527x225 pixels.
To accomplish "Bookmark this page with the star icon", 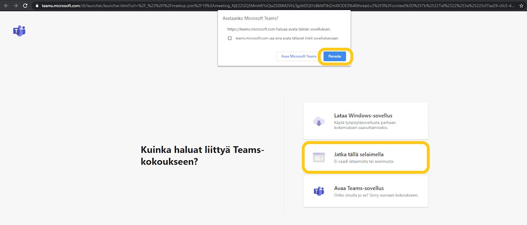I will click(522, 6).
